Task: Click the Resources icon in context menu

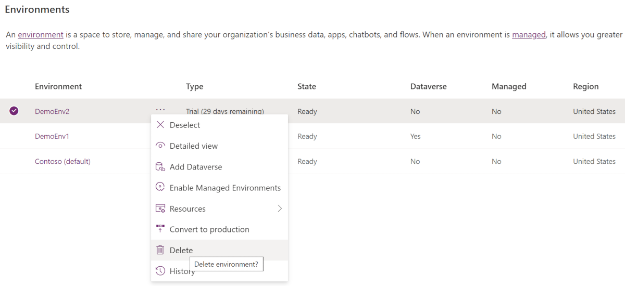Action: 160,209
